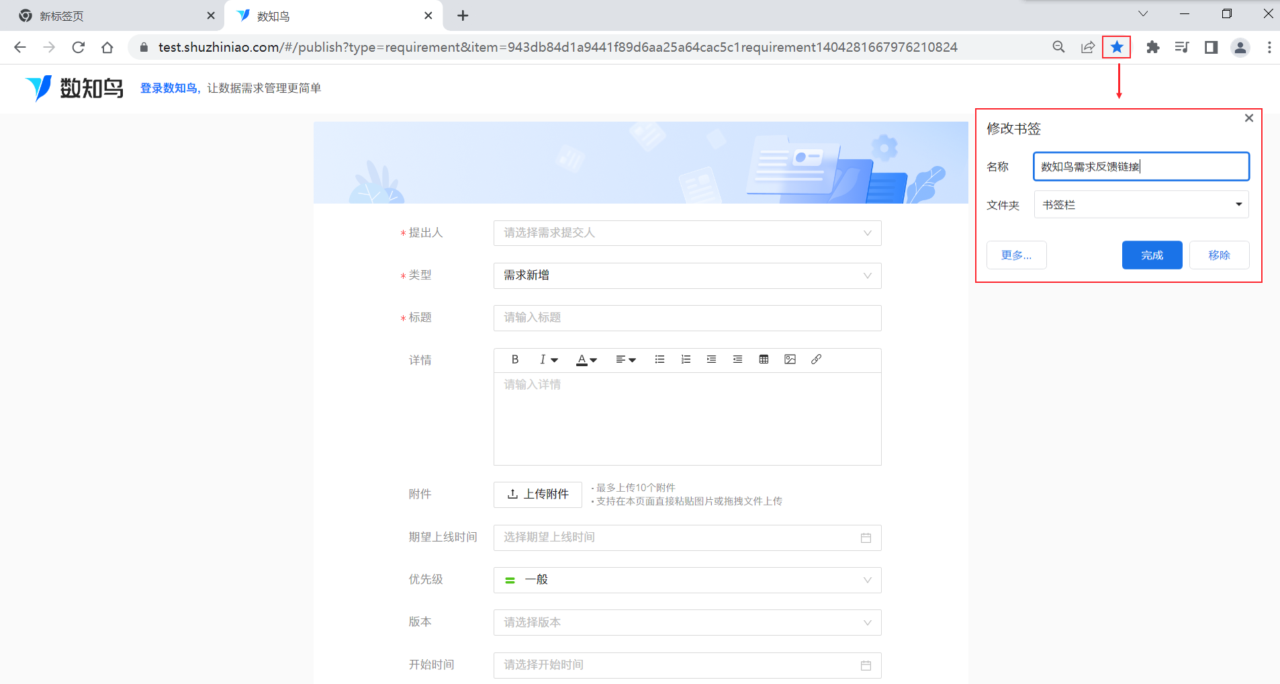This screenshot has width=1280, height=684.
Task: Close the 修改书签 popup
Action: (1249, 118)
